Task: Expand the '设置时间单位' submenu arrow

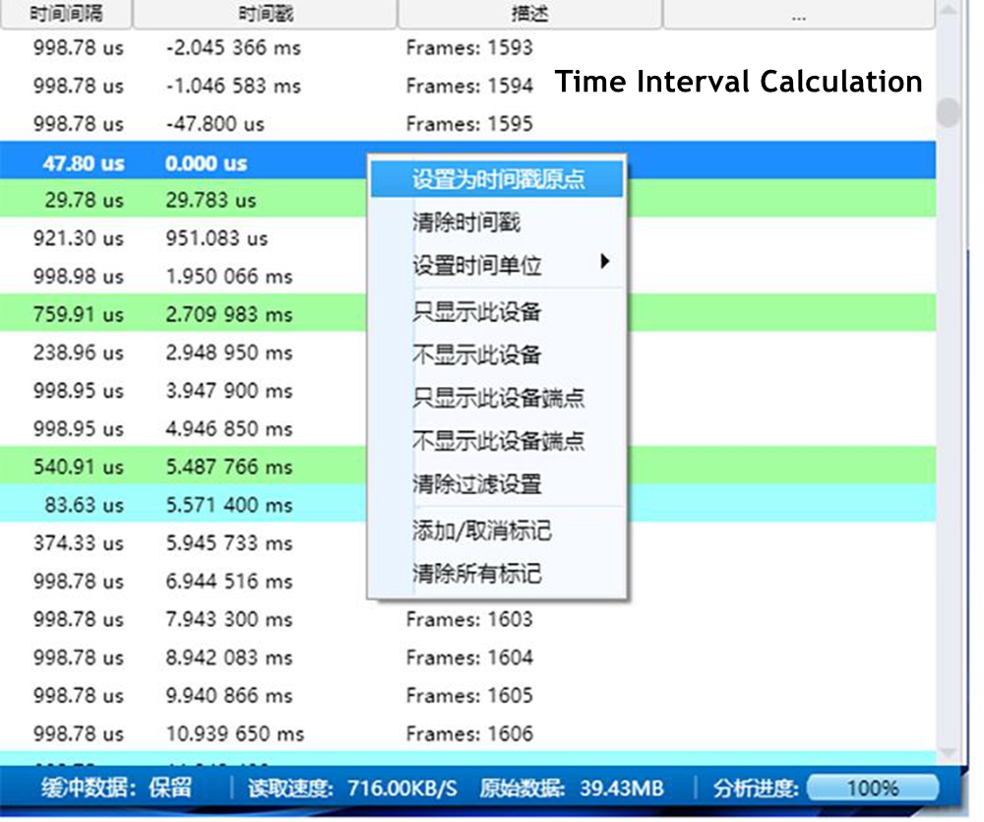Action: coord(604,263)
